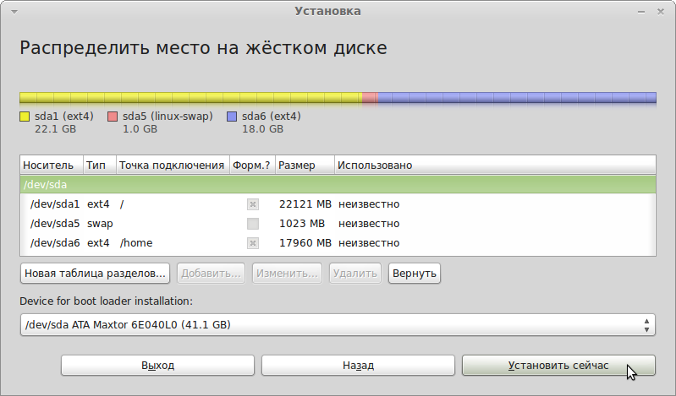Viewport: 676px width, 396px height.
Task: Click the /home mount point cell
Action: (x=136, y=243)
